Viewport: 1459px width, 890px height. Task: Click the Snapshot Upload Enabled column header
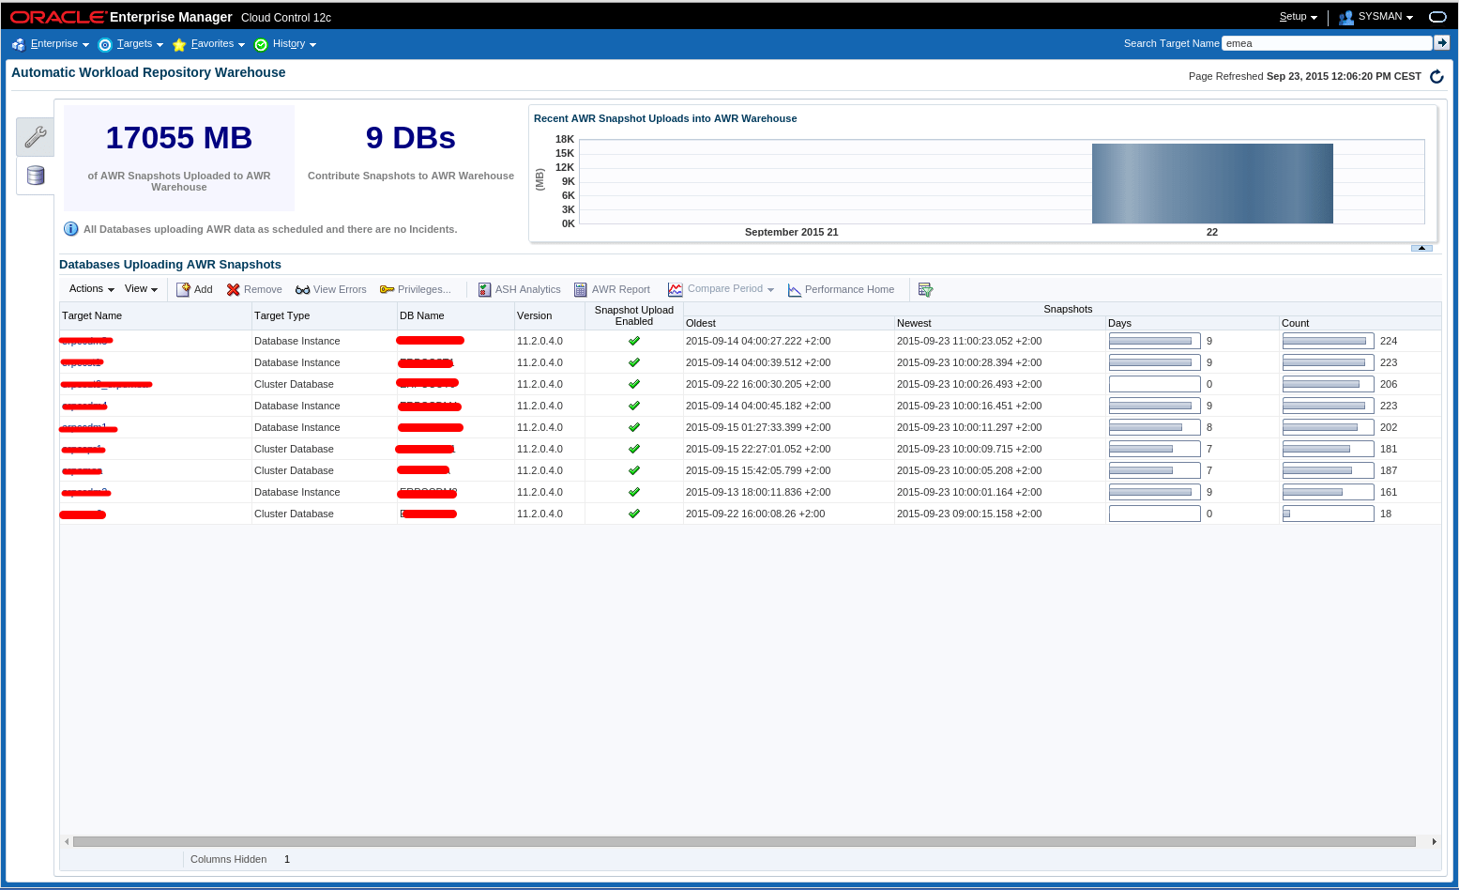tap(634, 315)
